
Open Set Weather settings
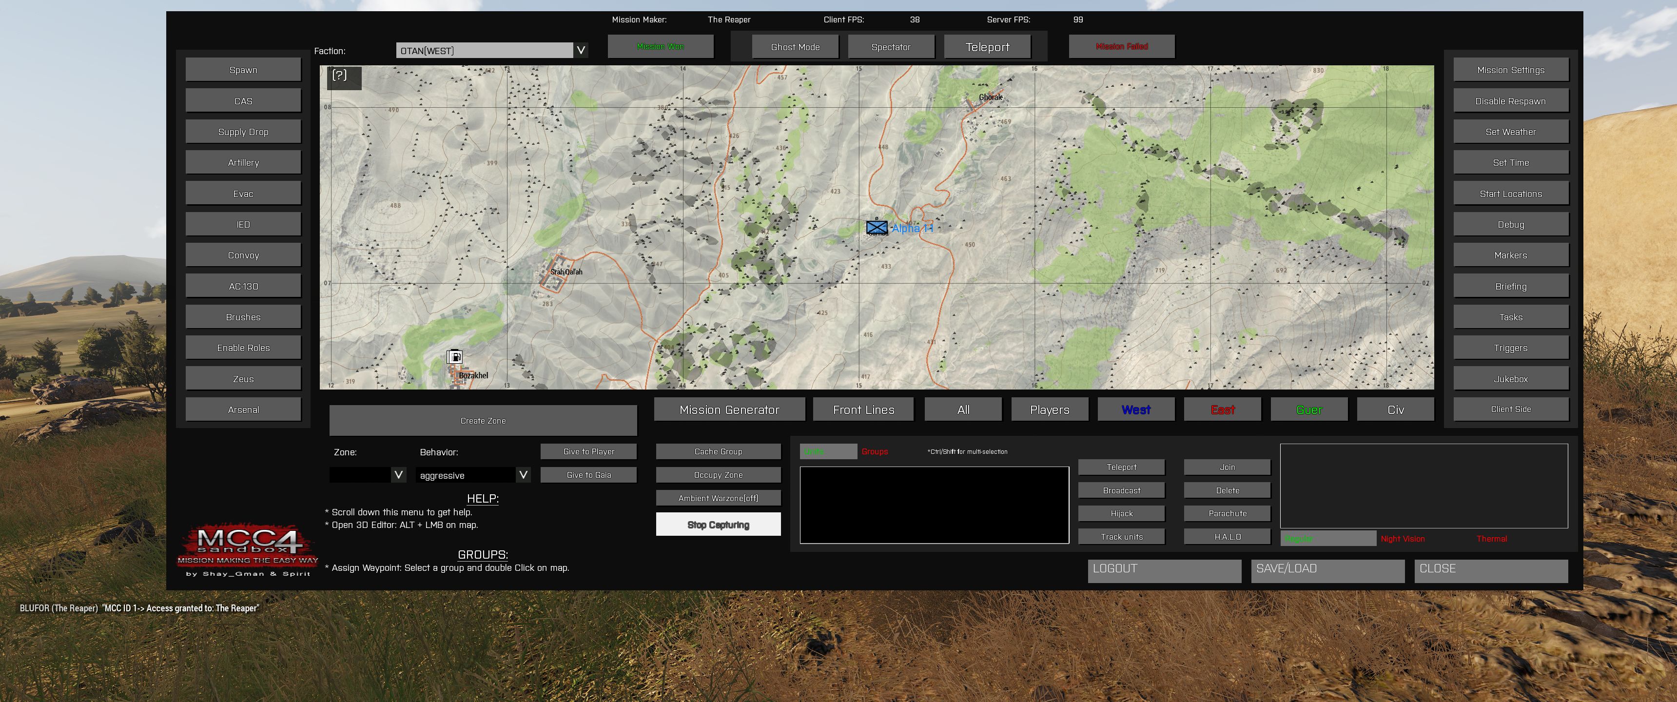pyautogui.click(x=1510, y=132)
